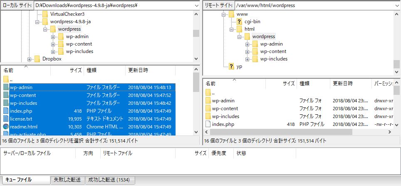Select remote wp-content in tree
Screen dimensions: 401x186
tap(273, 51)
